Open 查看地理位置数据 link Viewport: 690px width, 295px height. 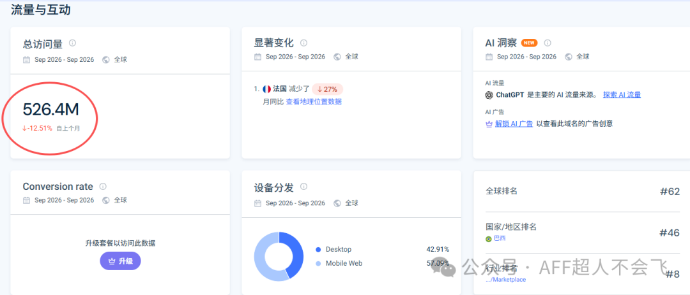[314, 101]
